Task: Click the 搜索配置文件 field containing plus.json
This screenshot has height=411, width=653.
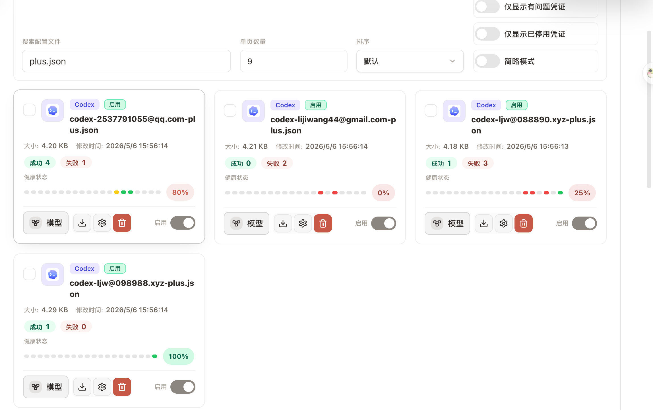Action: (127, 61)
